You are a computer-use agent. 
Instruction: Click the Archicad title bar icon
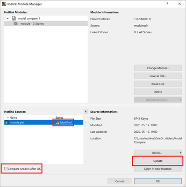(x=4, y=4)
